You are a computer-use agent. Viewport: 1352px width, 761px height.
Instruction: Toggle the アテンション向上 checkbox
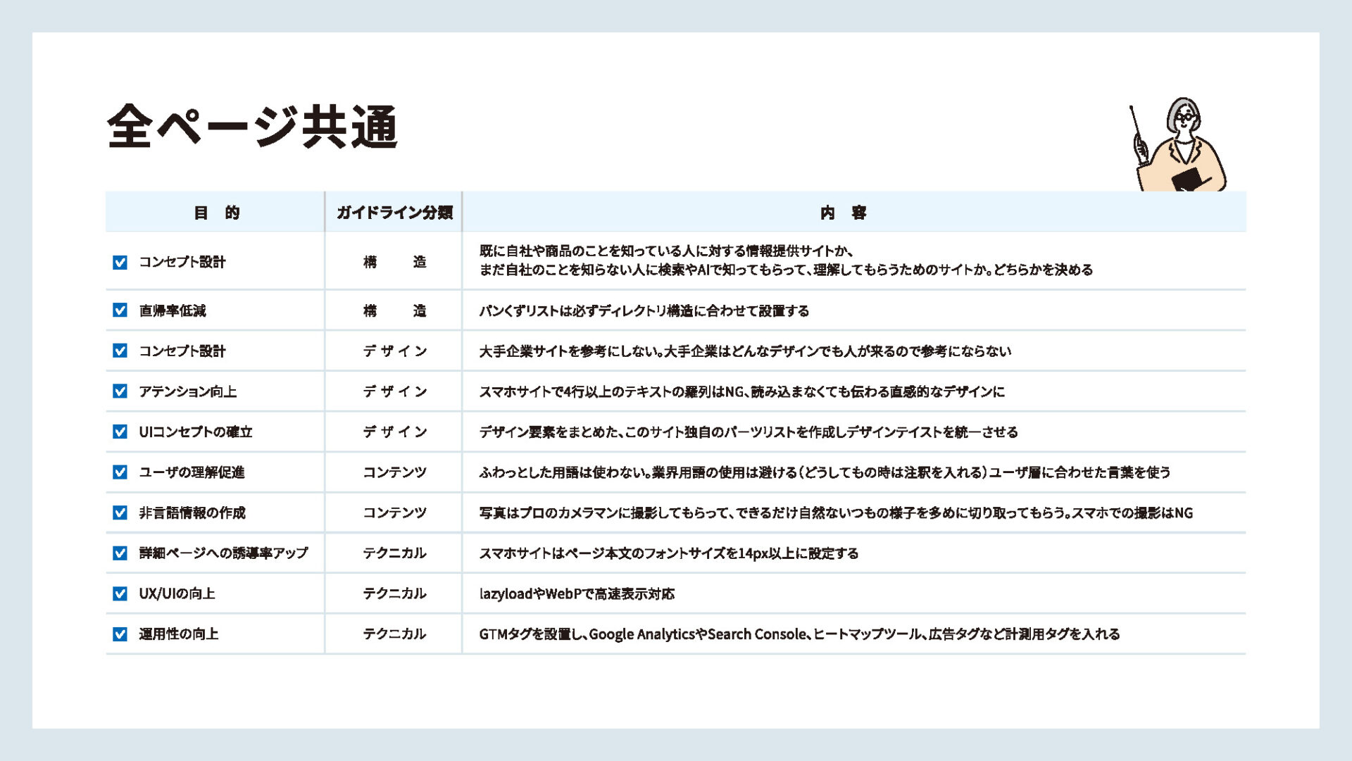(x=120, y=391)
